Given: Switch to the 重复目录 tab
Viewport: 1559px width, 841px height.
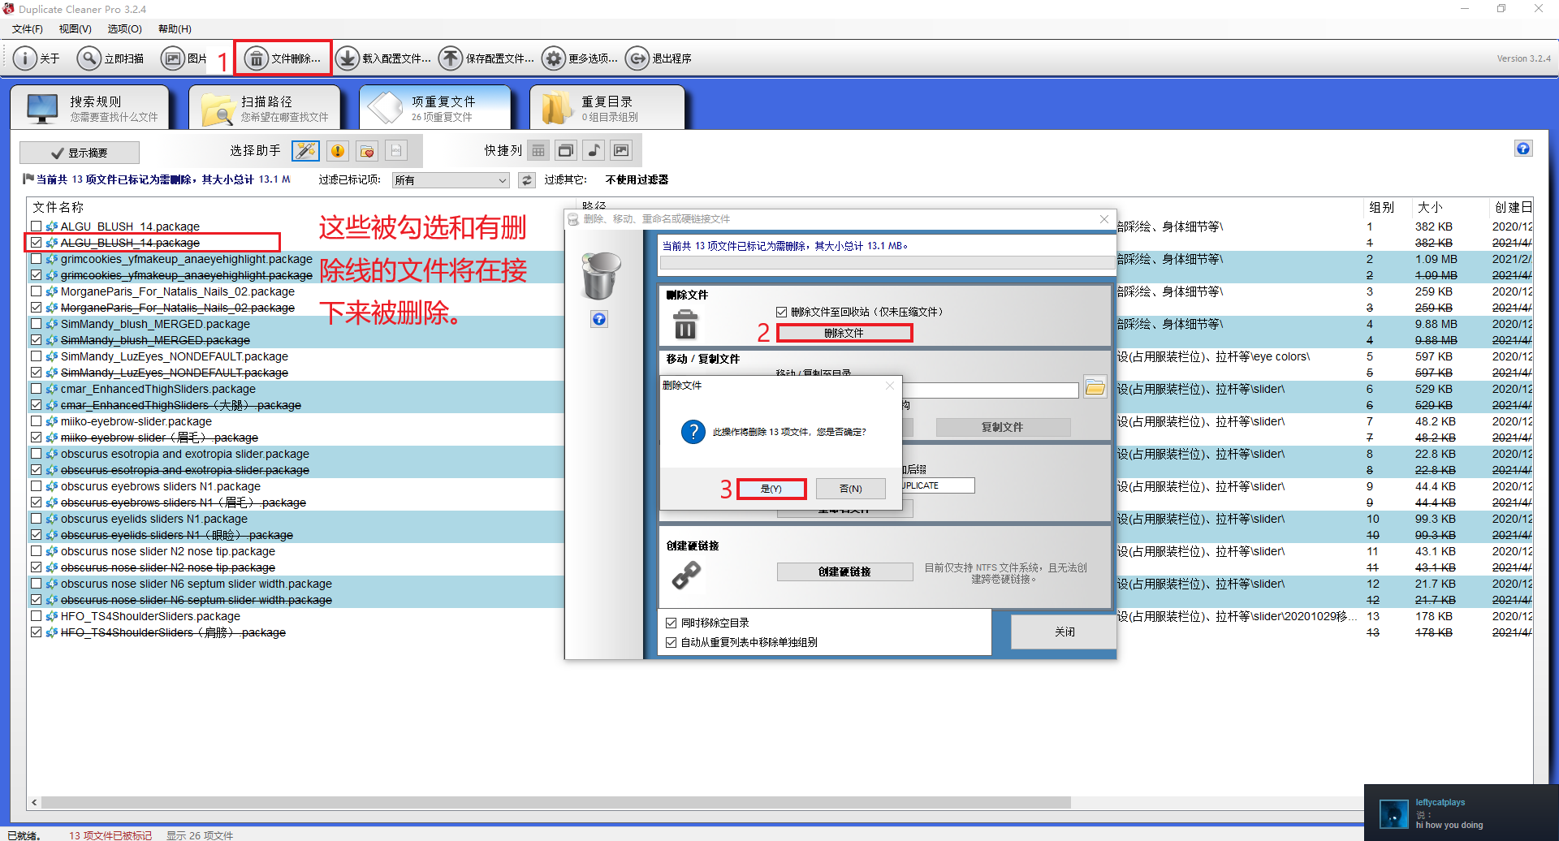Looking at the screenshot, I should tap(607, 107).
